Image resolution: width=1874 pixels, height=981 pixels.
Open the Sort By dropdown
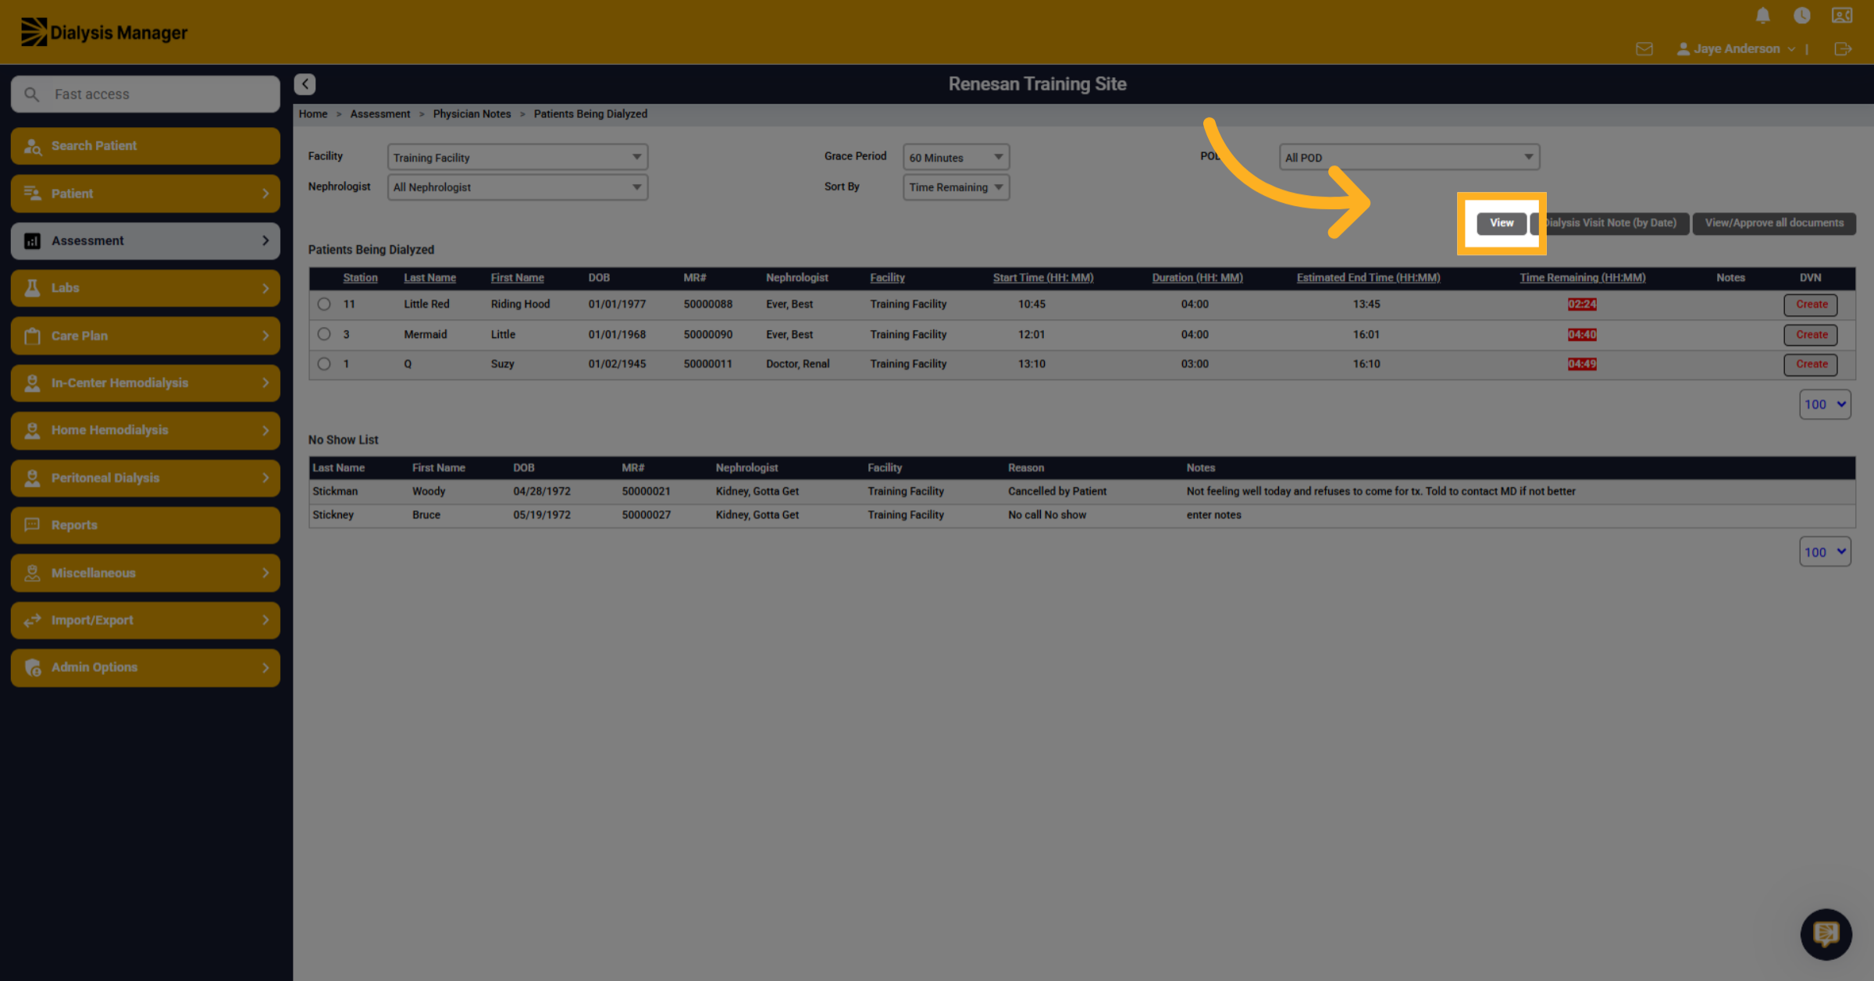point(956,187)
